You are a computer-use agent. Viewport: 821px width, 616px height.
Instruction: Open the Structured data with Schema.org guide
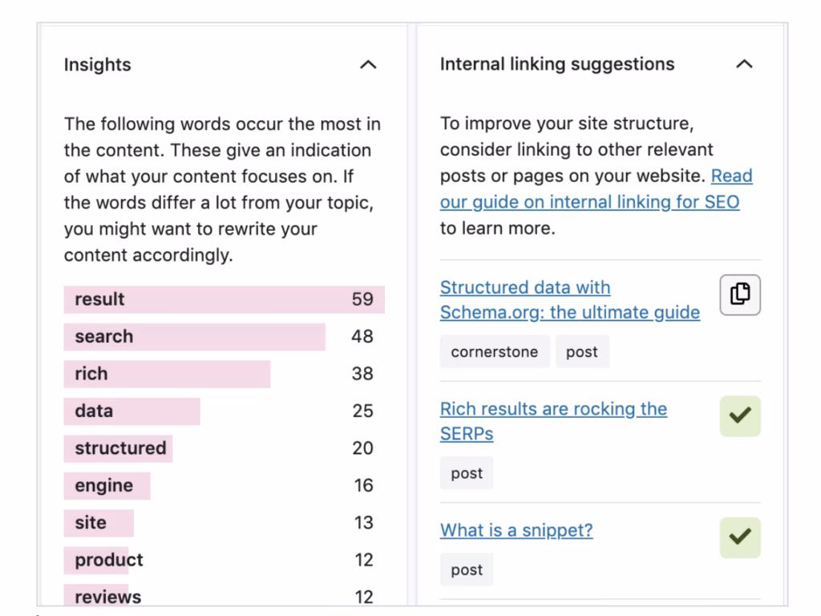click(569, 299)
